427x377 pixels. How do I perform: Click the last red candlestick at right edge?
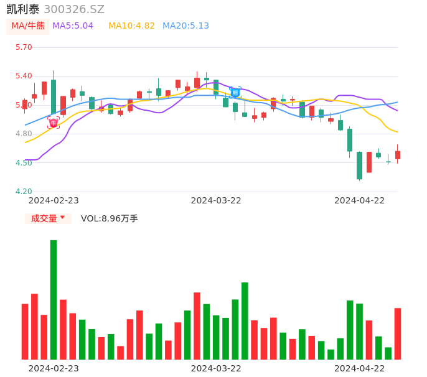[x=397, y=155]
